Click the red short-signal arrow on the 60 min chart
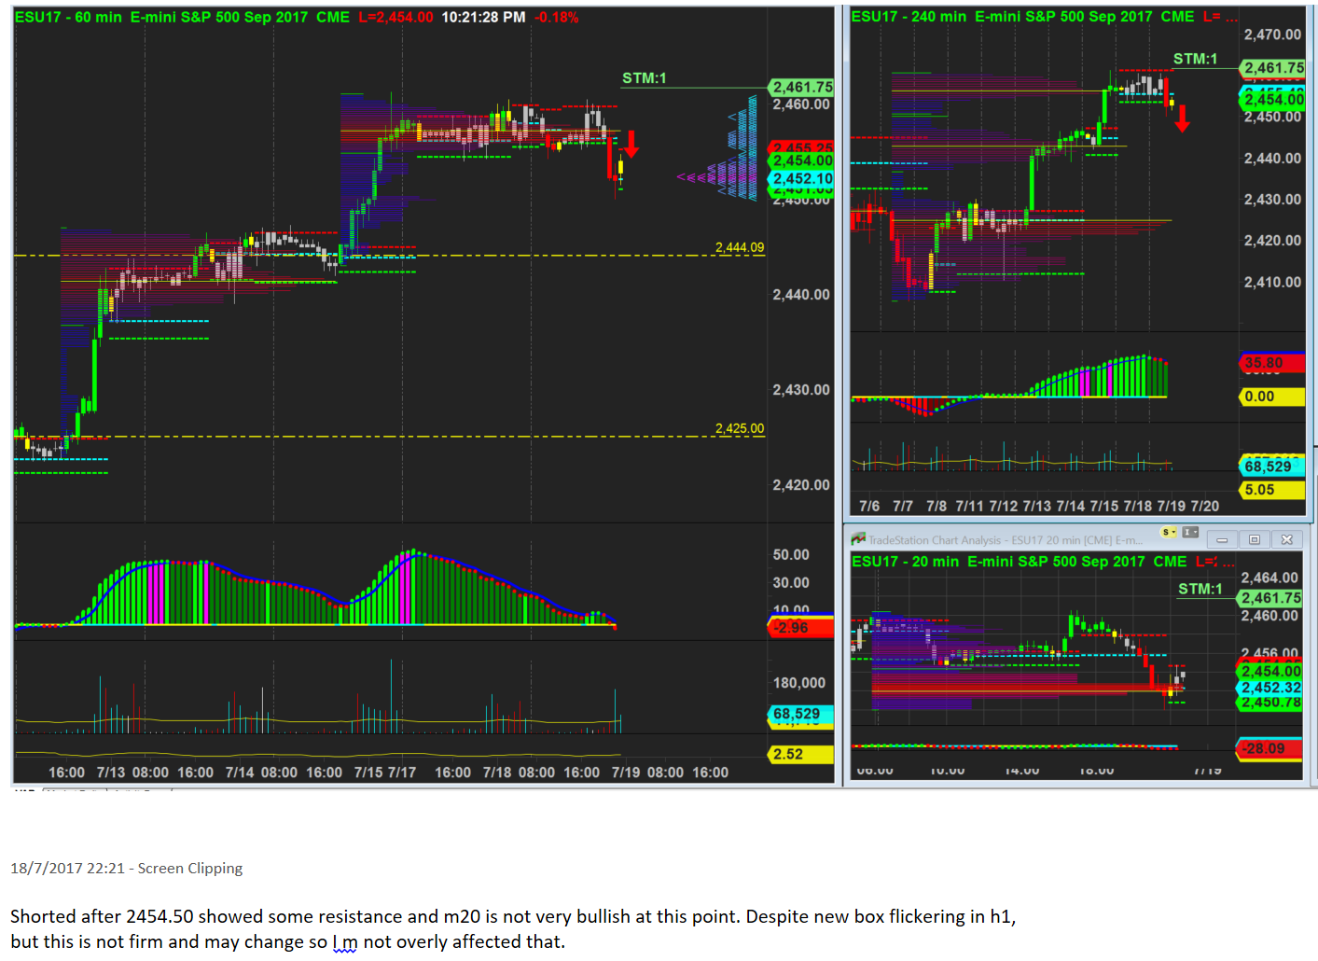This screenshot has height=961, width=1318. 631,144
